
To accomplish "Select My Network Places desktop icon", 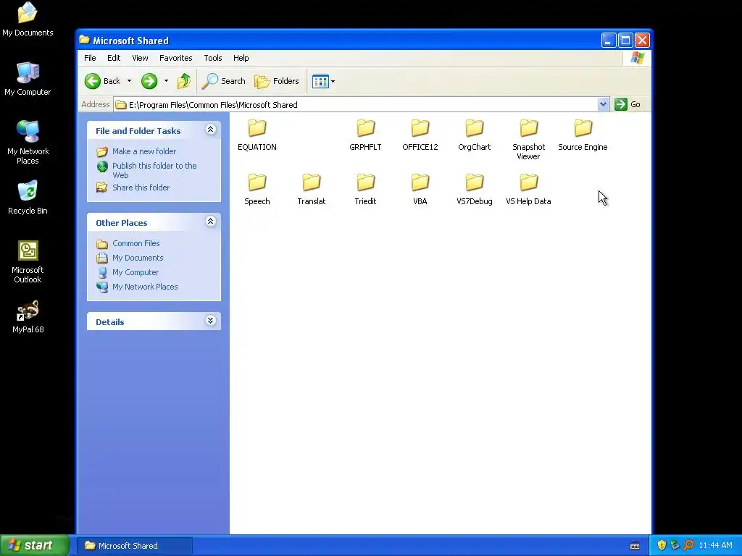I will pyautogui.click(x=28, y=142).
